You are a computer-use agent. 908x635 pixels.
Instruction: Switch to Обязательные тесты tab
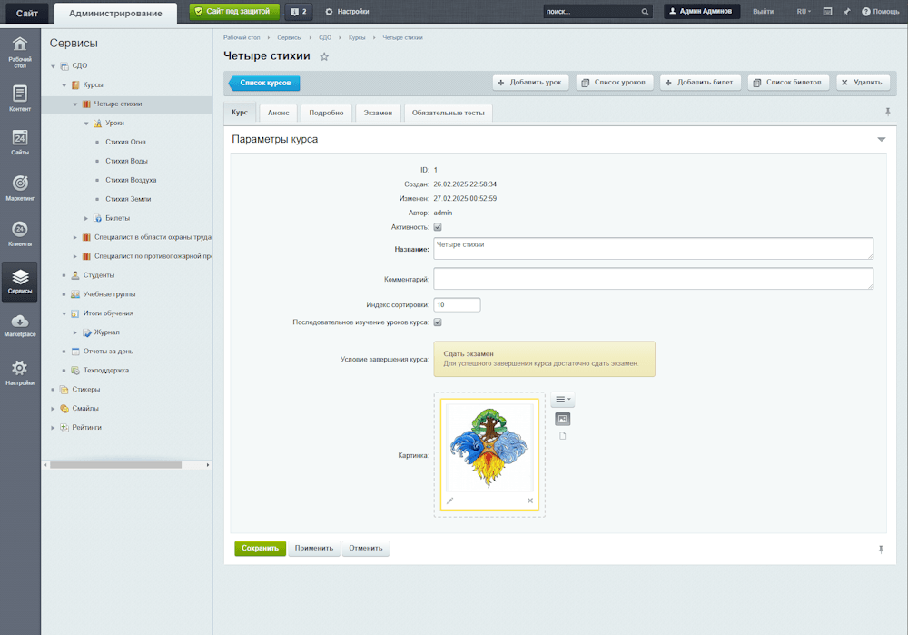[449, 113]
